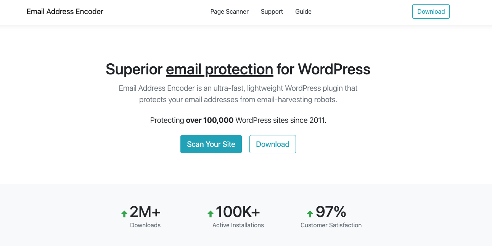The width and height of the screenshot is (492, 246).
Task: Click the 2M+ statistic
Action: [x=145, y=212]
